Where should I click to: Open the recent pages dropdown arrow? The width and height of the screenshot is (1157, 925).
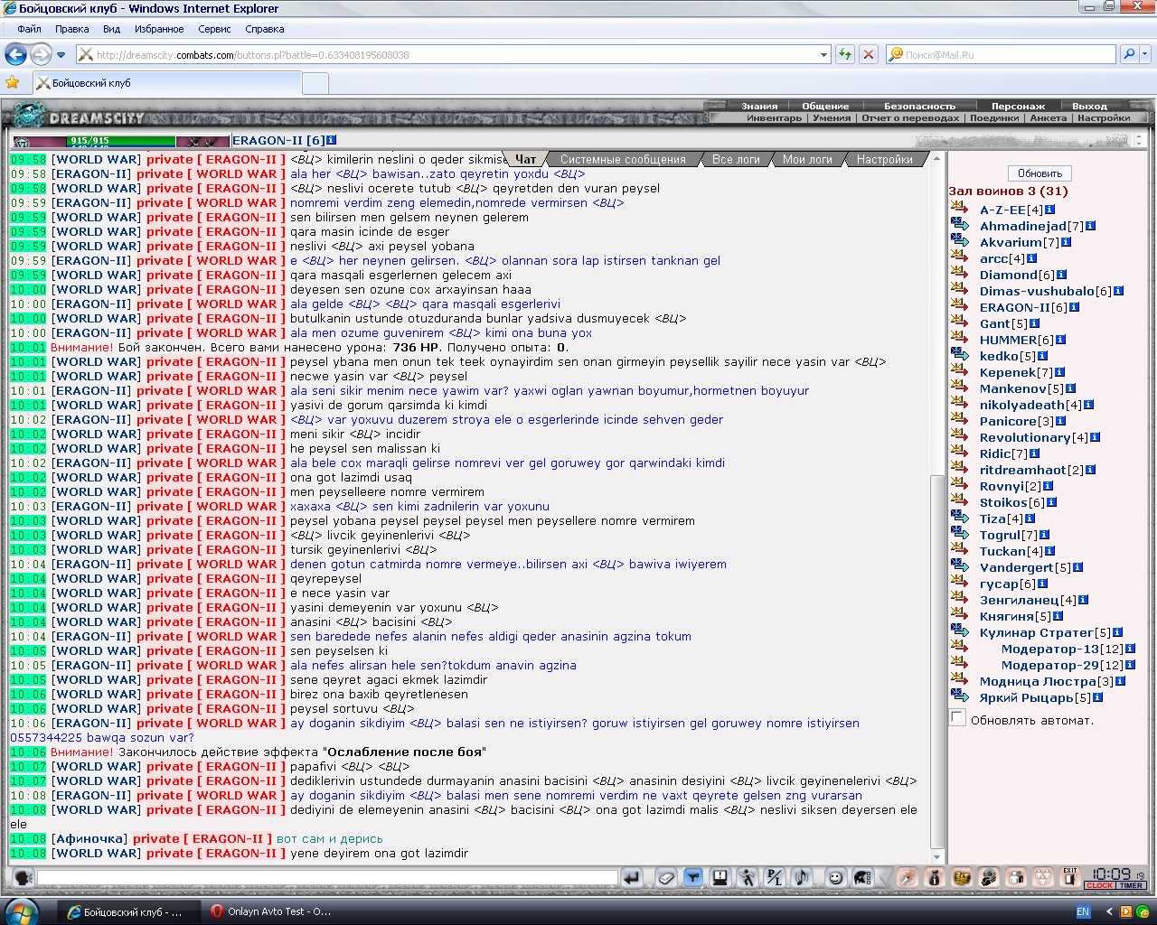click(x=61, y=55)
